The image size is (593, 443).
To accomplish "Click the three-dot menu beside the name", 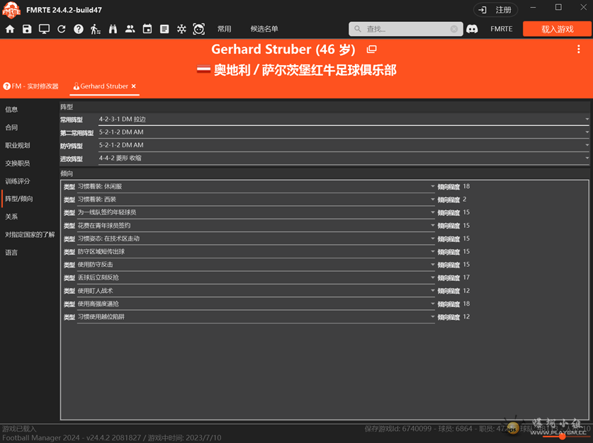I will 578,50.
